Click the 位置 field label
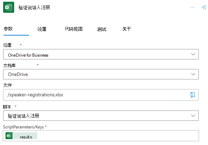208x145 pixels. point(8,45)
